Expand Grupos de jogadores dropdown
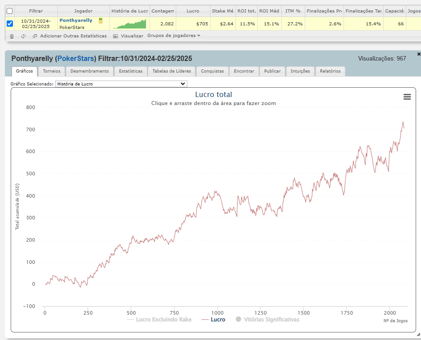 174,36
